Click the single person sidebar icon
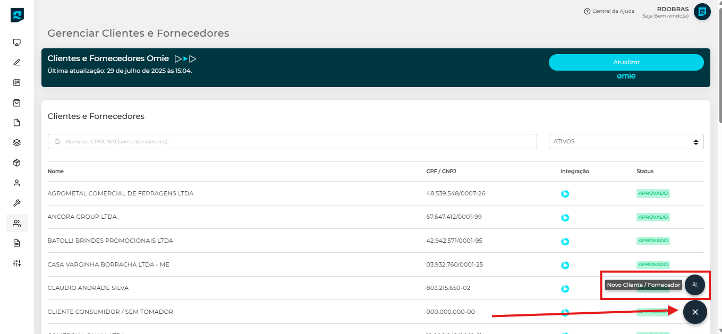 16,183
